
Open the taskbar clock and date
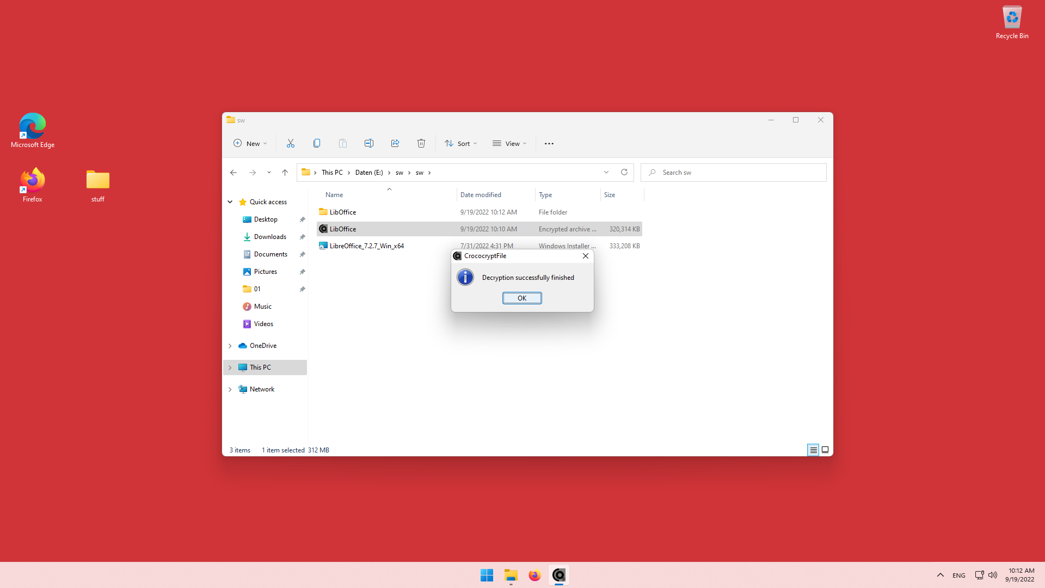click(x=1020, y=575)
